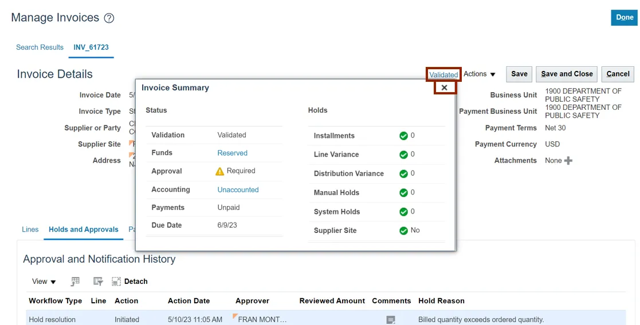Open the Holds and Approvals tab
The image size is (640, 325).
coord(84,229)
